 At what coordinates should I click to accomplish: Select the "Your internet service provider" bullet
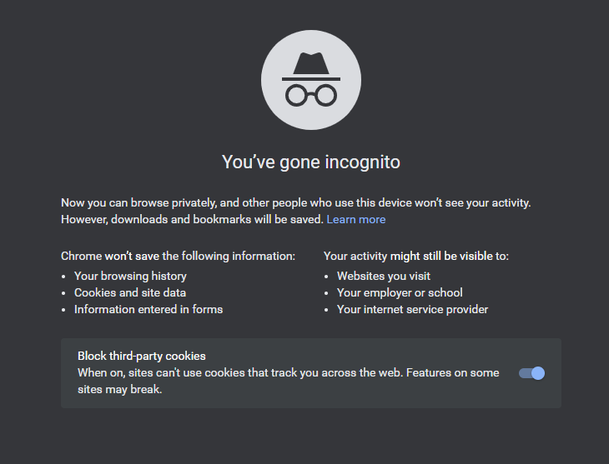tap(412, 309)
